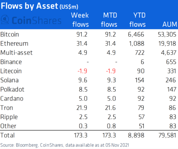Click Total AUM value 79,581
The image size is (178, 149).
(x=167, y=135)
